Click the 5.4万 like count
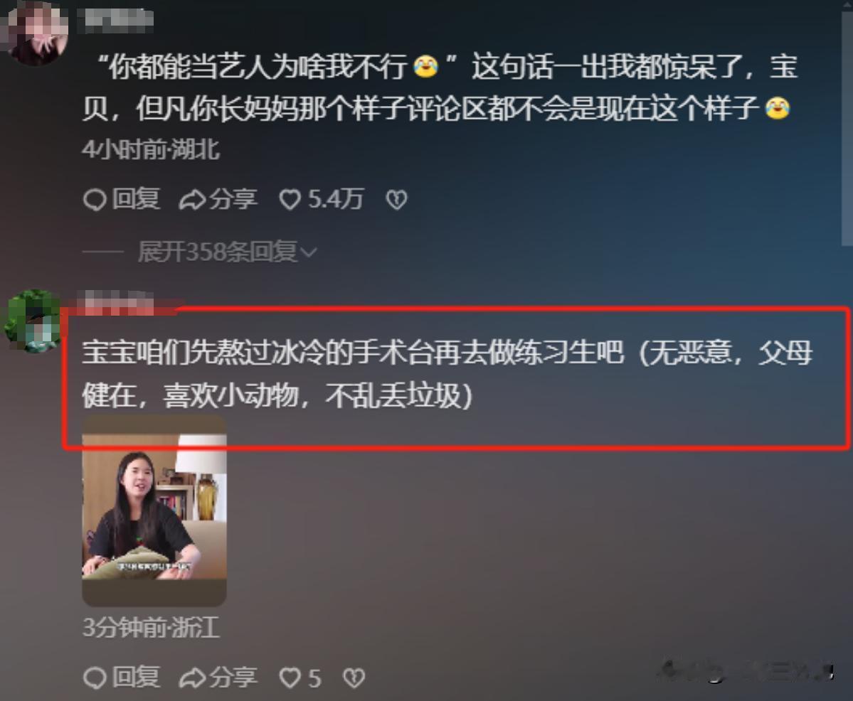The width and height of the screenshot is (853, 701). [336, 199]
